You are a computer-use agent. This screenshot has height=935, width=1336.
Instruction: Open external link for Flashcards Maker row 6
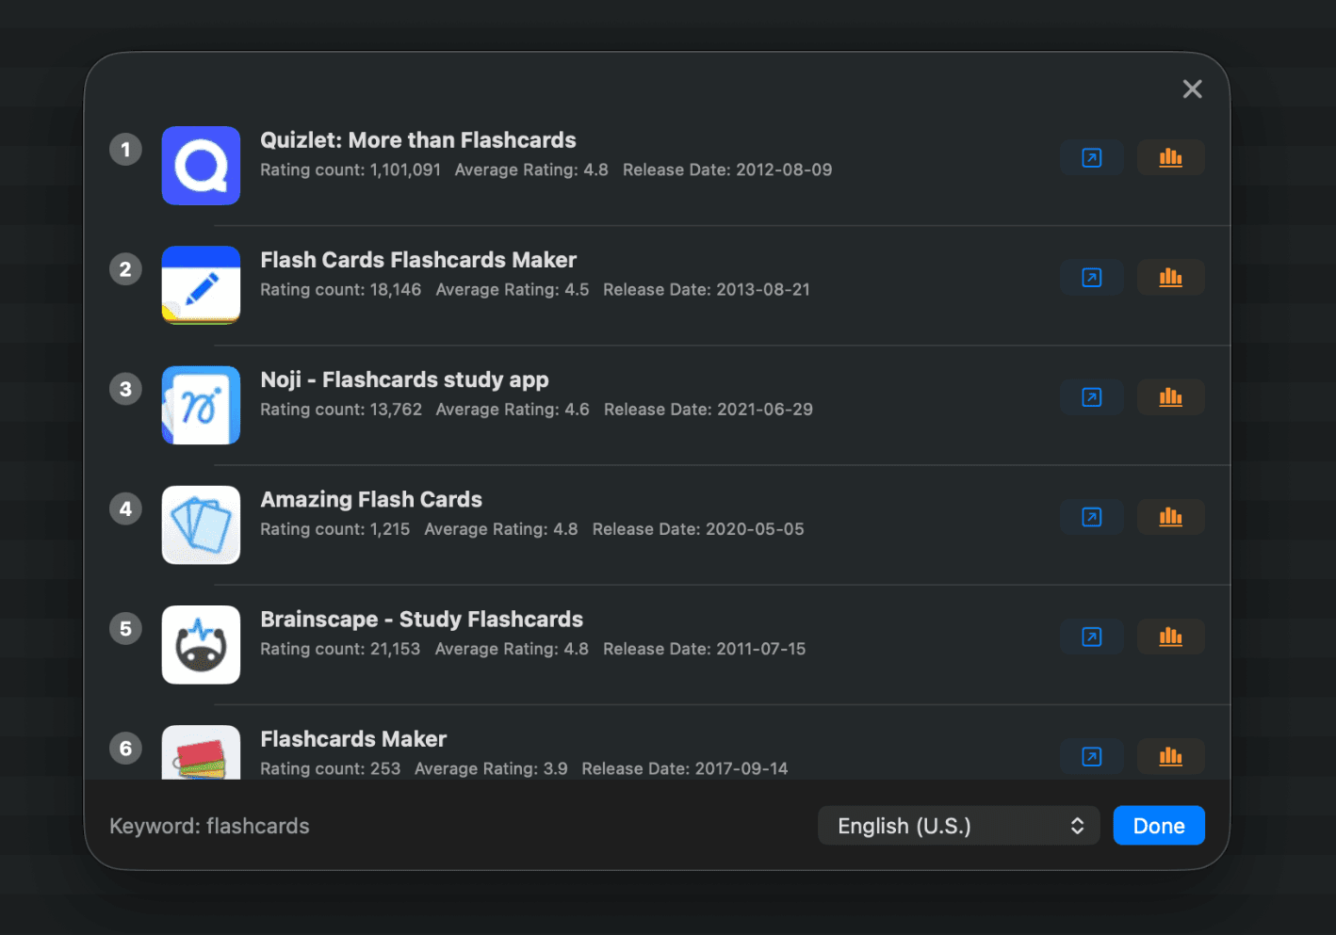(1091, 756)
